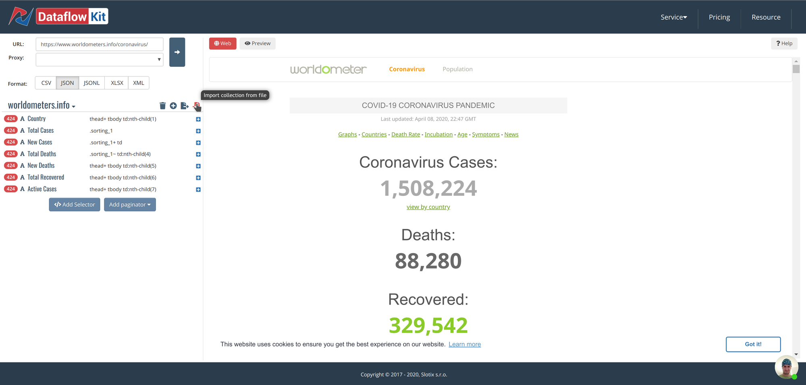Select CSV output format
Screen dimensions: 806x385
coord(46,83)
